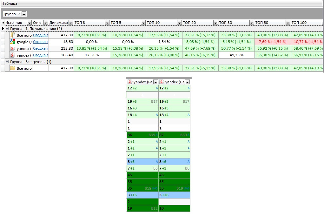Open the Динамика column filter dropdown

pos(71,23)
